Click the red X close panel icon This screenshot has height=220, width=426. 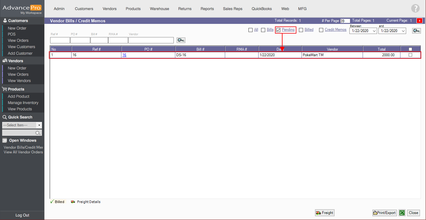(x=419, y=21)
